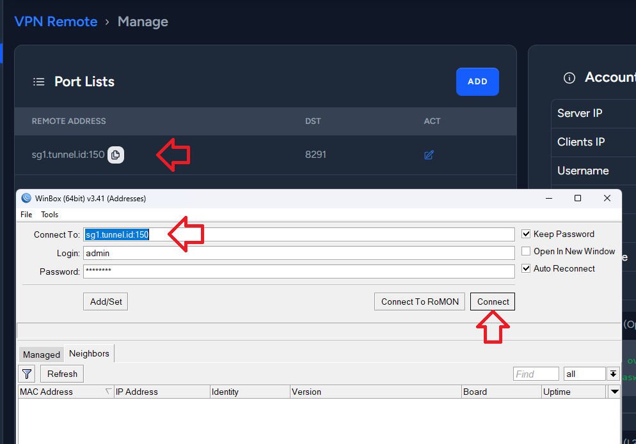Click the Account info circle icon
The image size is (636, 444).
coord(569,78)
